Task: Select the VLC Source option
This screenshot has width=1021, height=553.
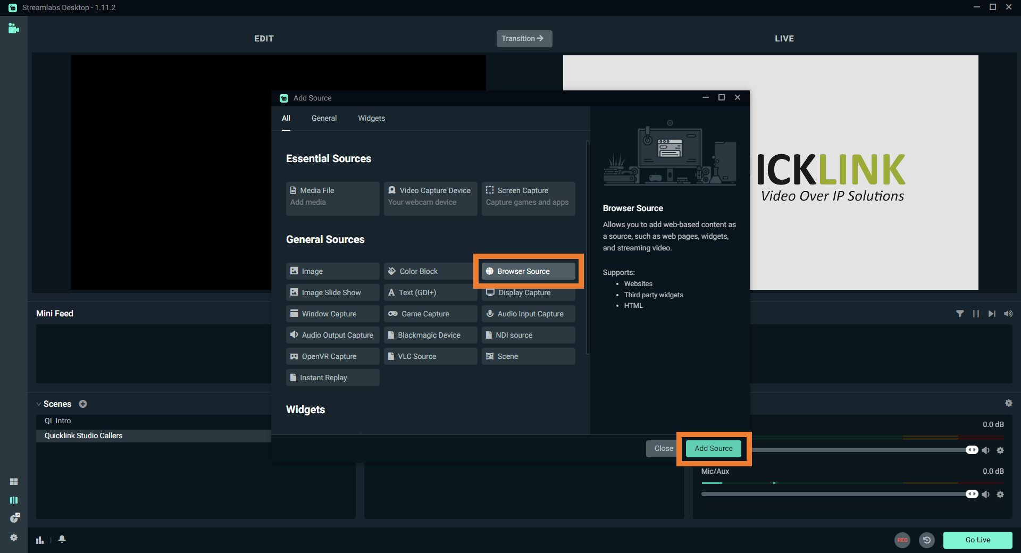Action: [431, 356]
